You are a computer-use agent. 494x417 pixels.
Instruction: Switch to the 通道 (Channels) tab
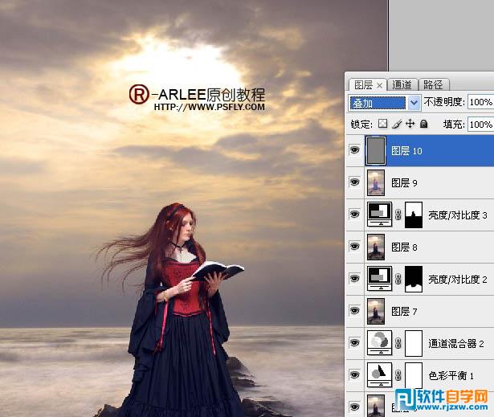click(x=402, y=85)
